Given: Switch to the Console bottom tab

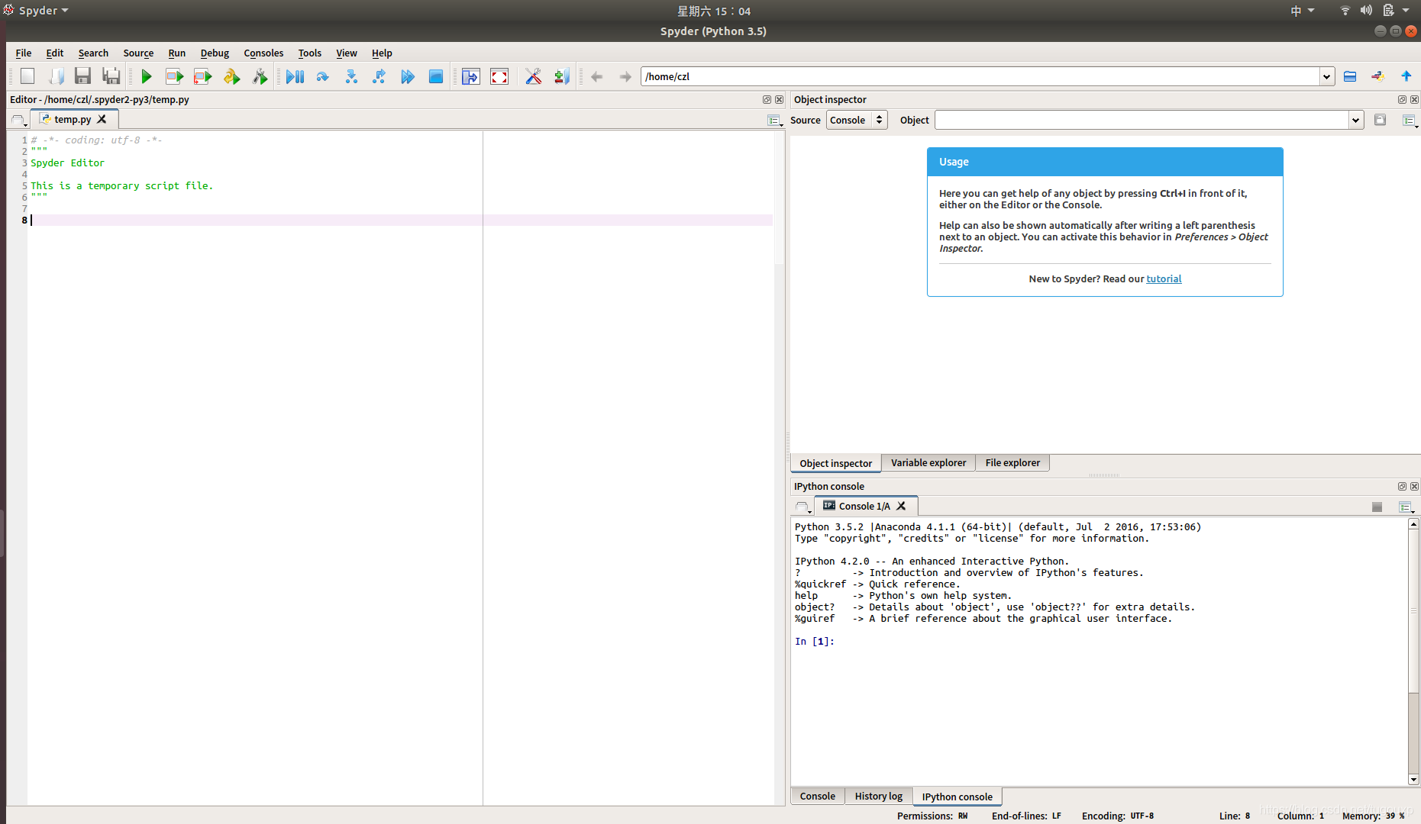Looking at the screenshot, I should (817, 796).
